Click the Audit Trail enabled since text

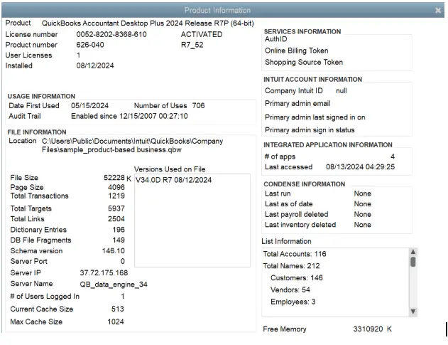tap(129, 116)
